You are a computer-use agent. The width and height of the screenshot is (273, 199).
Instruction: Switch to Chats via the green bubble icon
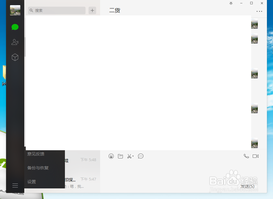pos(15,27)
